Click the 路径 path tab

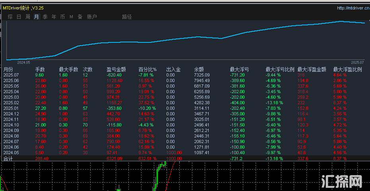click(x=127, y=17)
